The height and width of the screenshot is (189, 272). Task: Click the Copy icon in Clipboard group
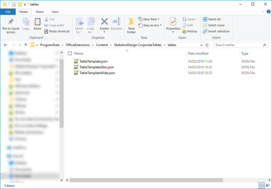(x=26, y=21)
